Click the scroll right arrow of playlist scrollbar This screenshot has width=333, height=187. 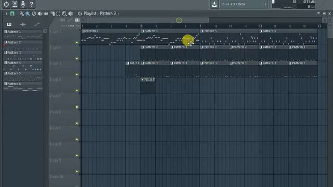pos(324,20)
